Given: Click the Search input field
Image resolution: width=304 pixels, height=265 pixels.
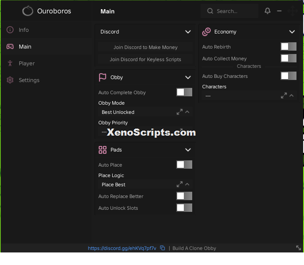Looking at the screenshot, I should tap(229, 11).
